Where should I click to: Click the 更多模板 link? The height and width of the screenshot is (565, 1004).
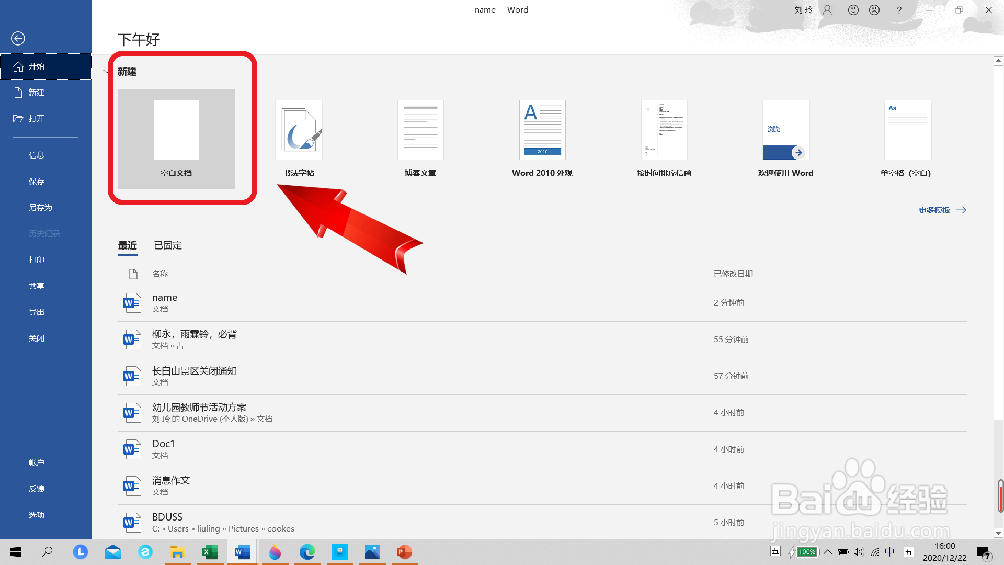coord(942,210)
